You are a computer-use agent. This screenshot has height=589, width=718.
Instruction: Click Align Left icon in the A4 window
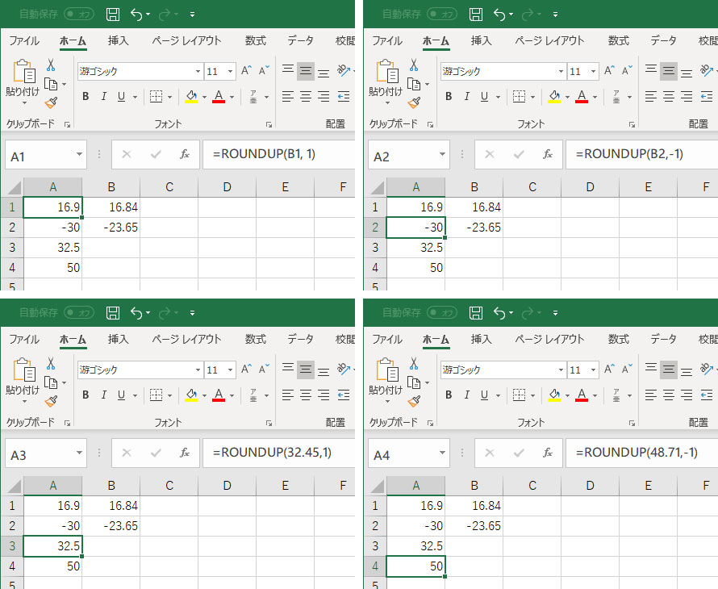(x=651, y=395)
